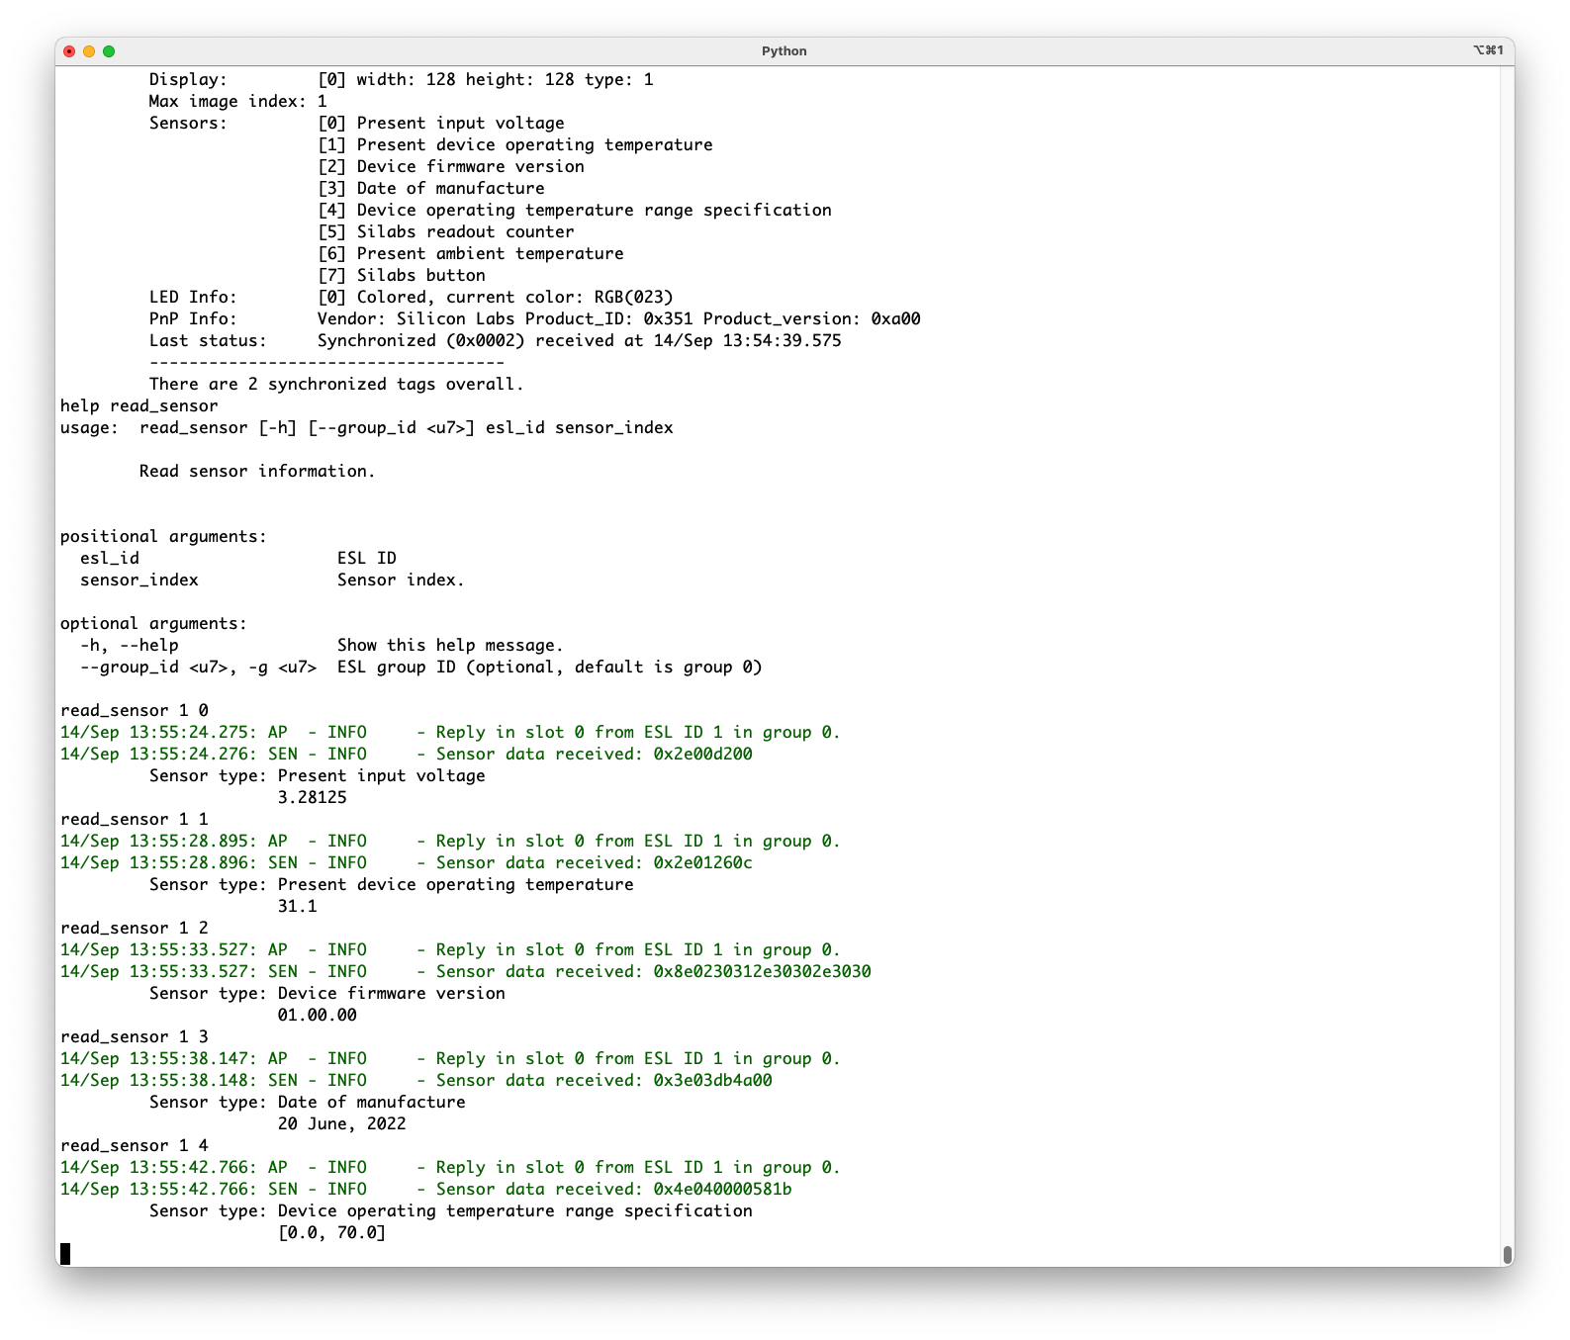This screenshot has height=1340, width=1570.
Task: Click the firmware version output 01.00.00
Action: click(x=317, y=1015)
